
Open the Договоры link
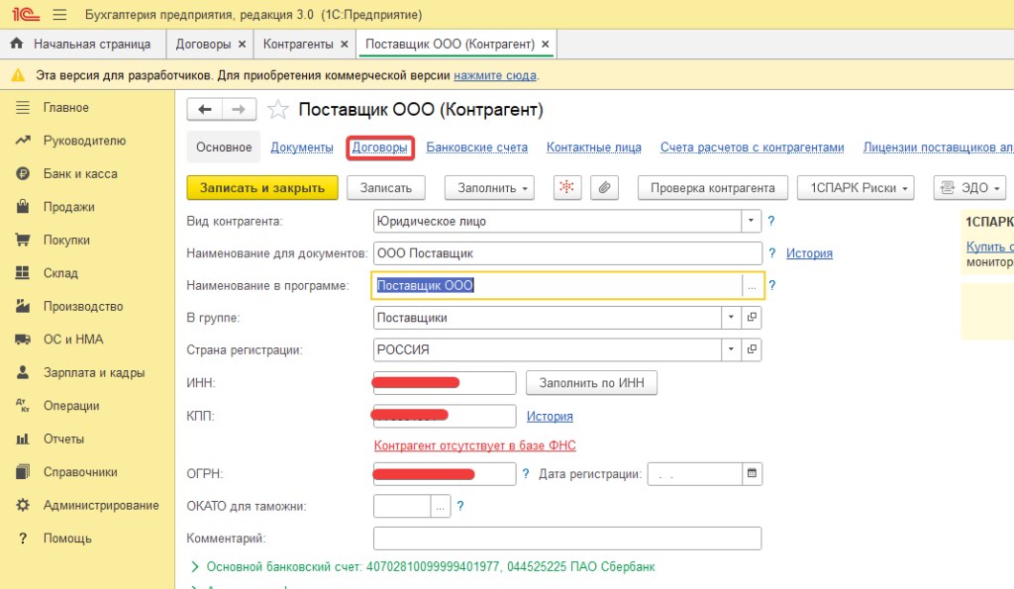coord(379,147)
